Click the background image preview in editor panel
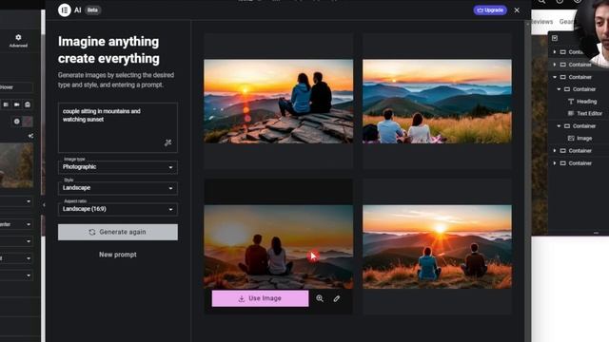This screenshot has height=342, width=609. point(16,165)
